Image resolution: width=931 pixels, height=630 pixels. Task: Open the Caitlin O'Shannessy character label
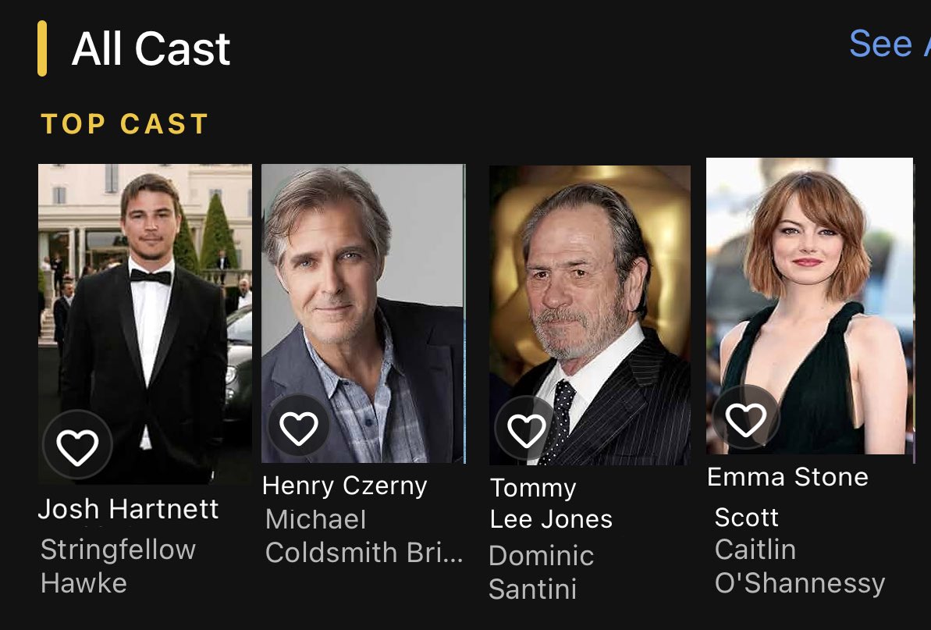(800, 567)
